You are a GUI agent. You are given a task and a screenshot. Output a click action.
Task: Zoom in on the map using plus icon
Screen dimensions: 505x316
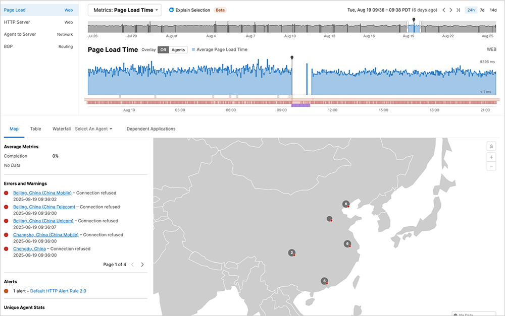491,157
